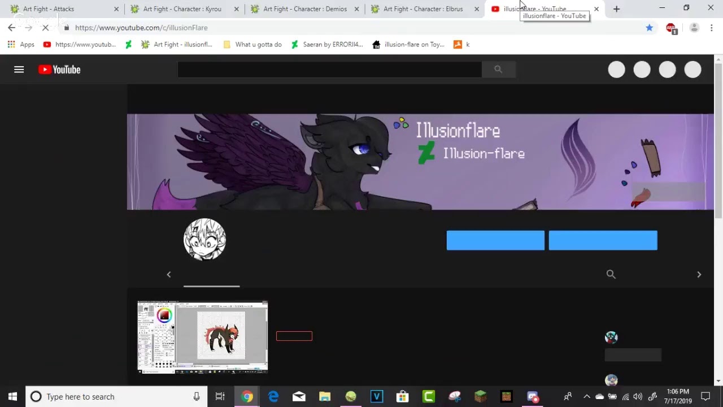The width and height of the screenshot is (723, 407).
Task: Open Task View on taskbar
Action: click(220, 396)
